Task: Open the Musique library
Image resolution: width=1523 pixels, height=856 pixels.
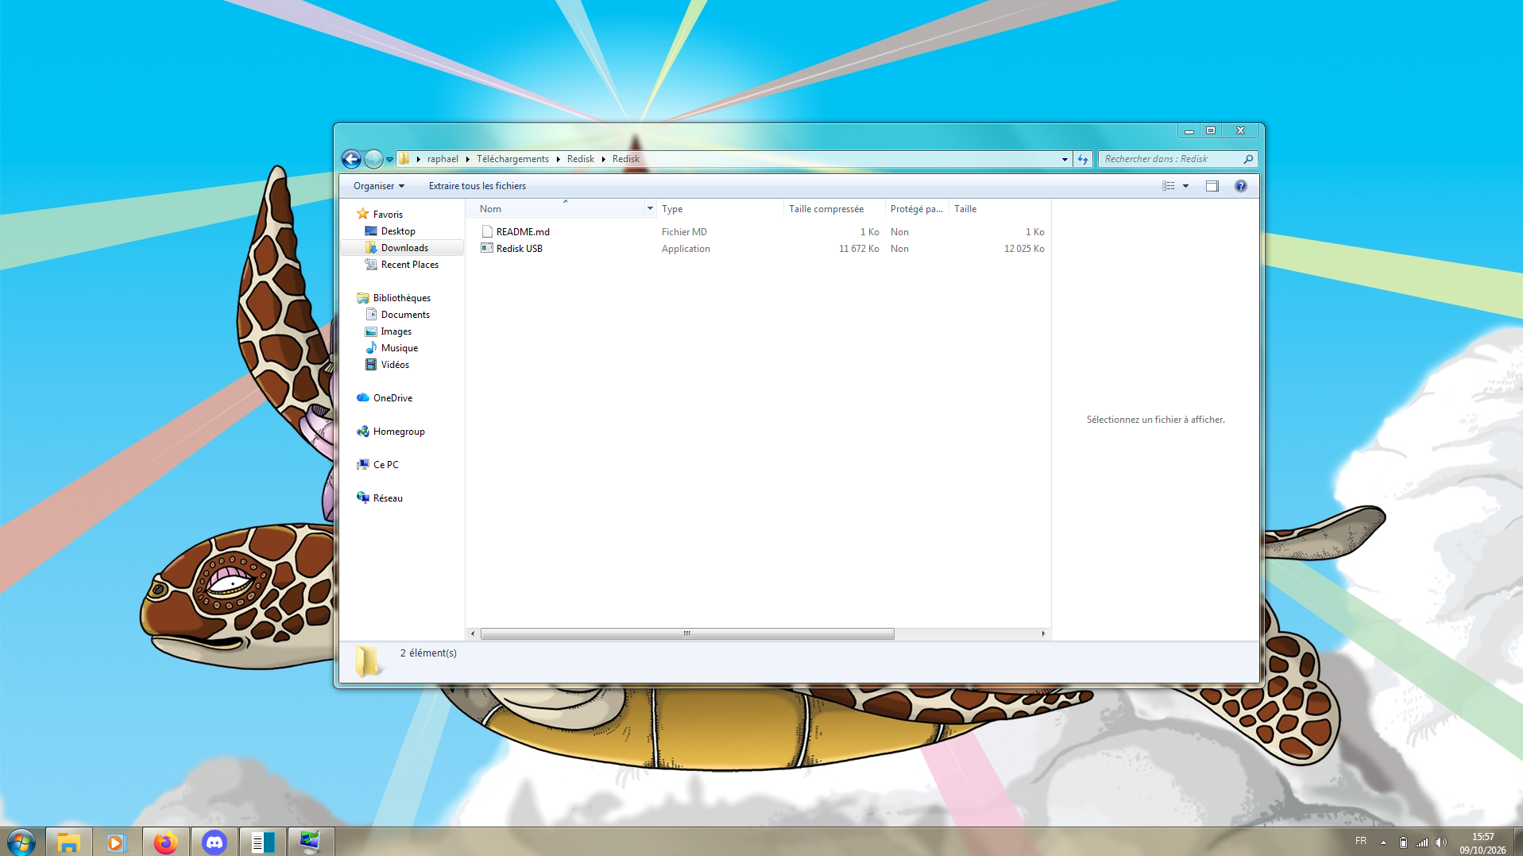Action: pyautogui.click(x=391, y=348)
